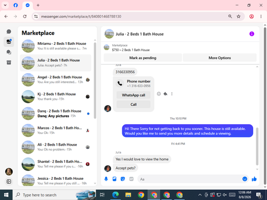
Task: Click the Marketplace header title 'Julia - 2 Beds'
Action: (139, 34)
